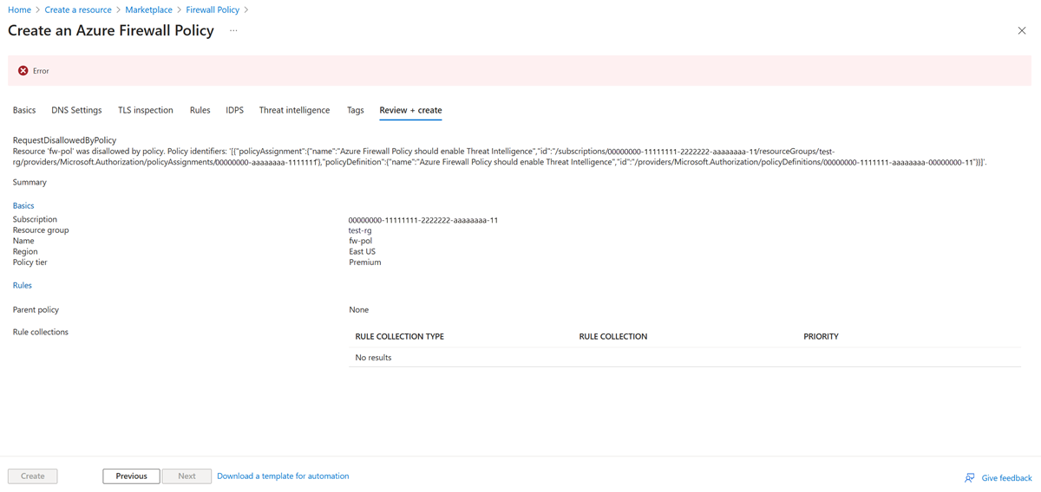The height and width of the screenshot is (492, 1041).
Task: Click the Subscription label
Action: pyautogui.click(x=35, y=220)
